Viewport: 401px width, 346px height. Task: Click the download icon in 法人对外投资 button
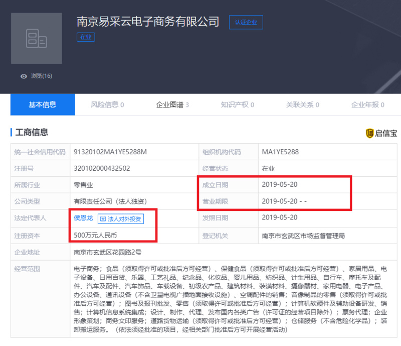pyautogui.click(x=102, y=218)
